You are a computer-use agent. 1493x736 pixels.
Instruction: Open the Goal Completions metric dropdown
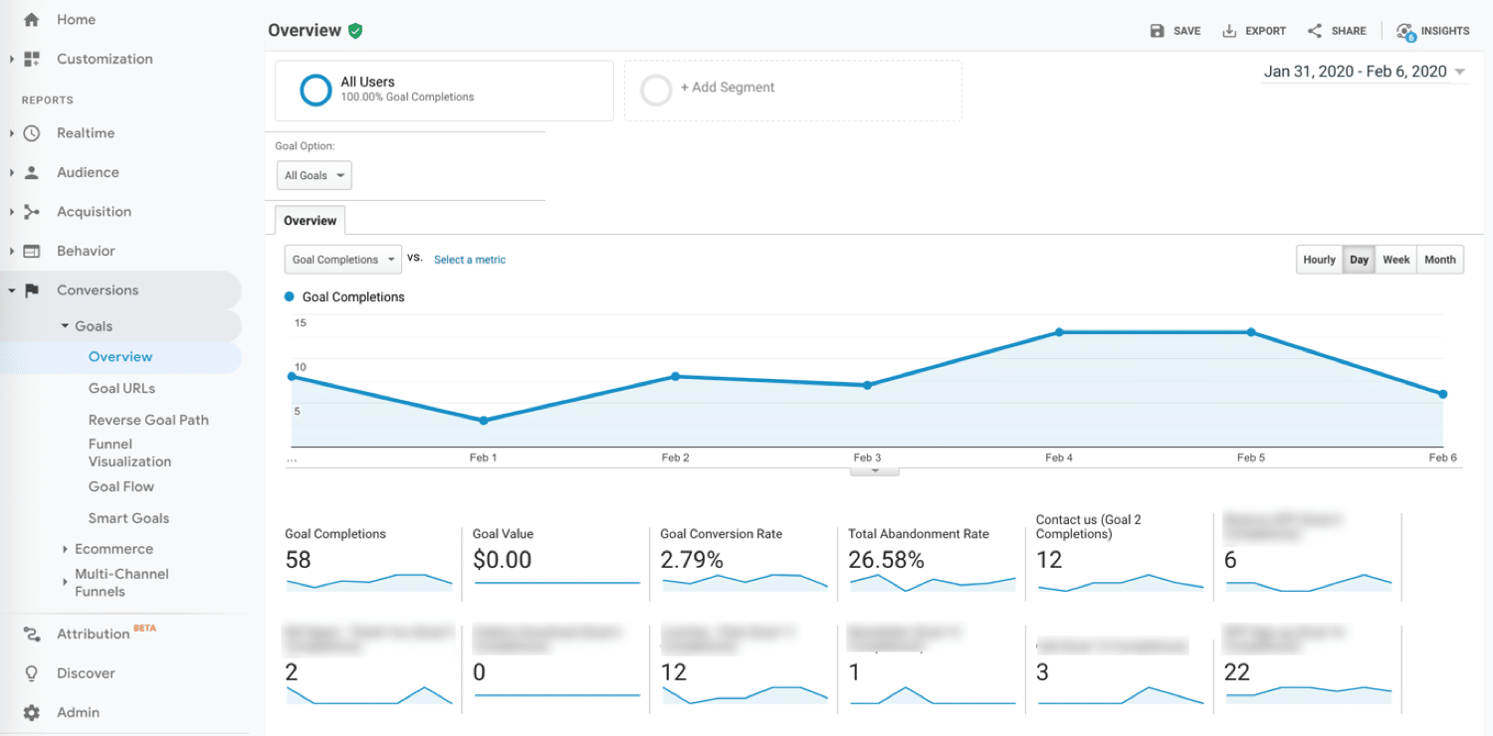(x=342, y=259)
